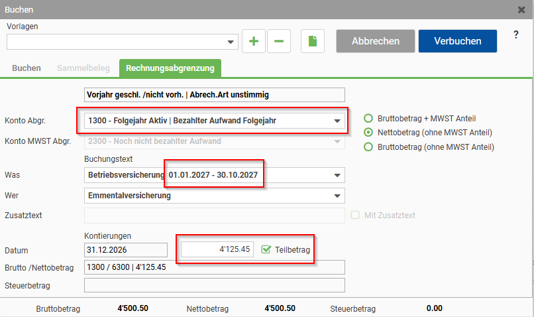Viewport: 534px width, 317px height.
Task: Click the Kontierungen label
Action: [x=107, y=236]
